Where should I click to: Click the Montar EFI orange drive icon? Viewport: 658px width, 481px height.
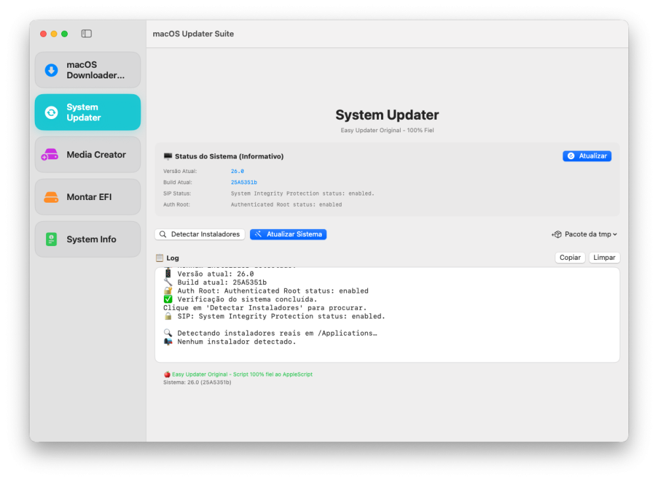pyautogui.click(x=51, y=197)
